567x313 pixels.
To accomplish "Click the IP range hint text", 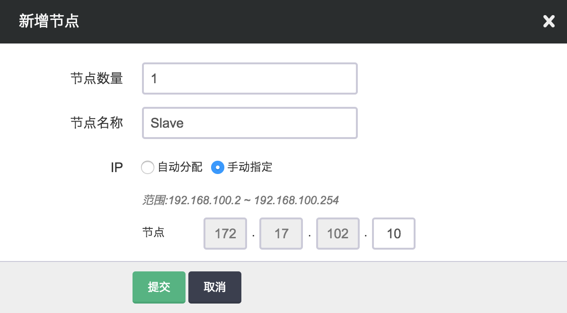I will point(240,200).
